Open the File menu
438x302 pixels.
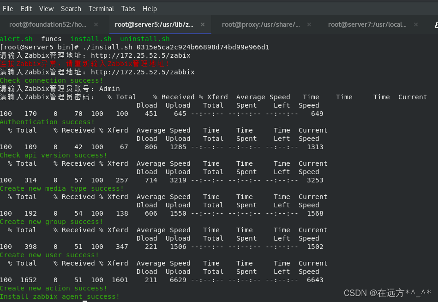(x=8, y=9)
